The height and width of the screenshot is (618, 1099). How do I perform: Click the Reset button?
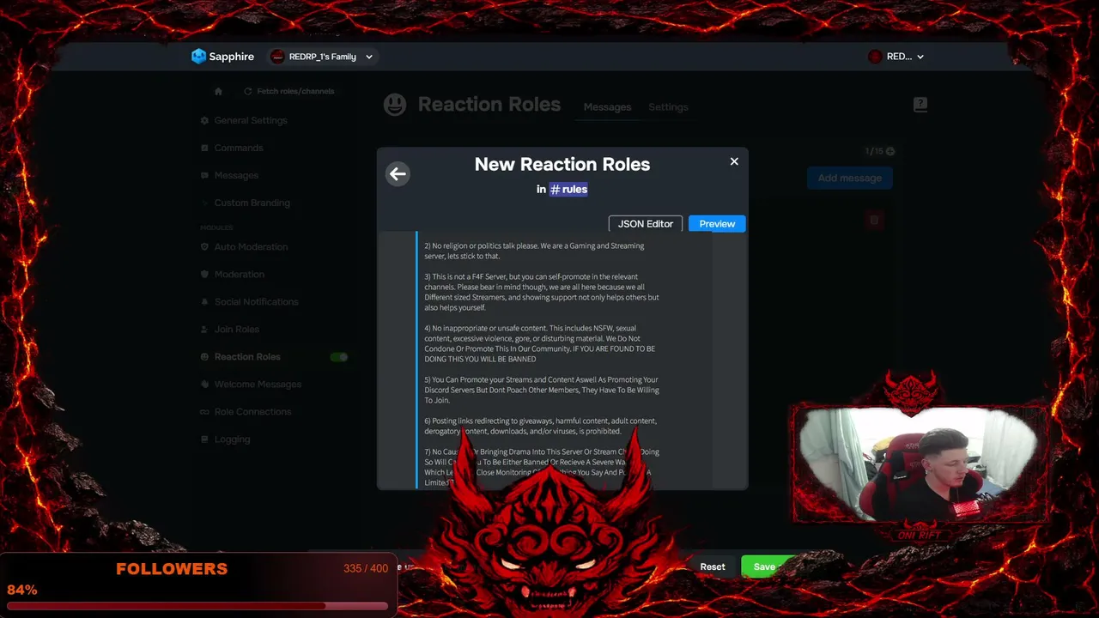713,566
